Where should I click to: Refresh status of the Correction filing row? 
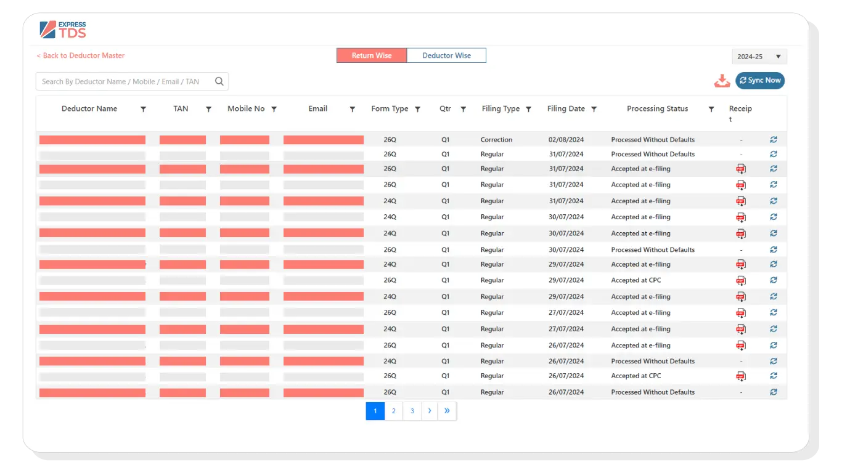(774, 140)
